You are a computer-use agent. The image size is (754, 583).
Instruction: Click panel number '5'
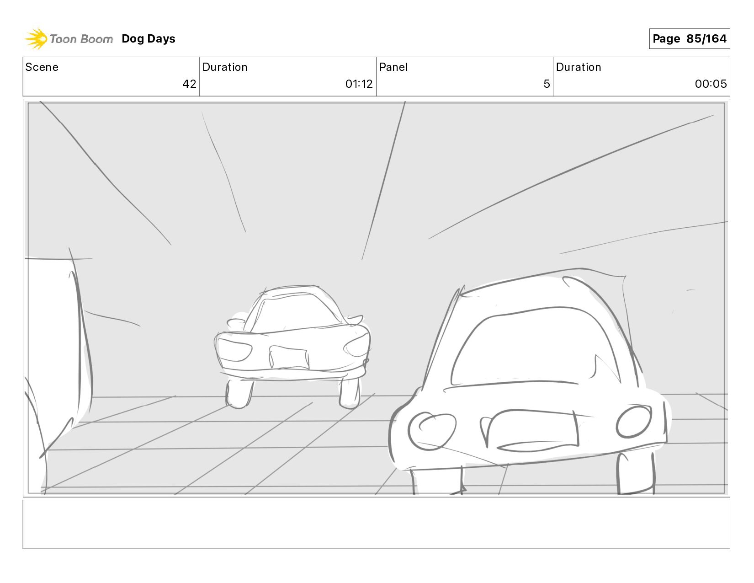547,84
